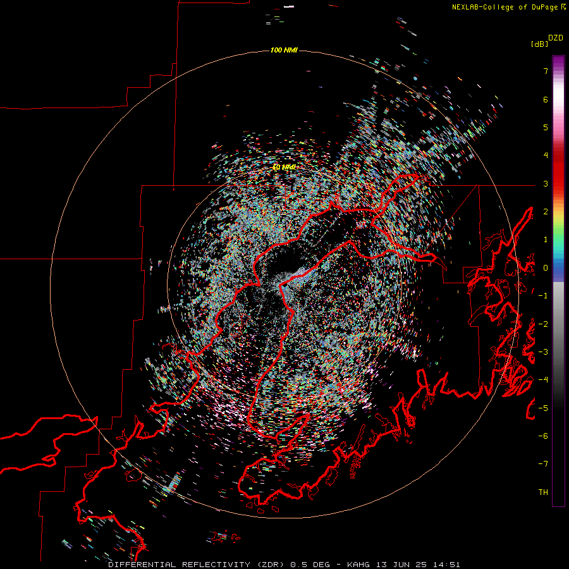Image resolution: width=569 pixels, height=569 pixels.
Task: Click the -3 value on color scale
Action: [543, 352]
